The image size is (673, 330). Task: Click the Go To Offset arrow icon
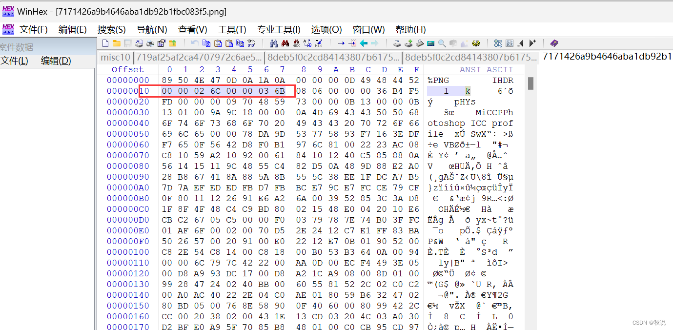[341, 43]
